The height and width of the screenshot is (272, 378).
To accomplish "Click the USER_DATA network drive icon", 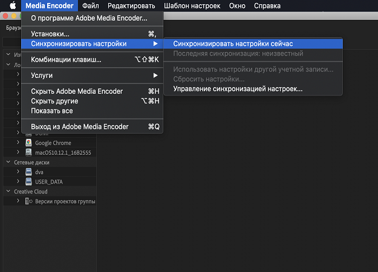I will pyautogui.click(x=28, y=182).
